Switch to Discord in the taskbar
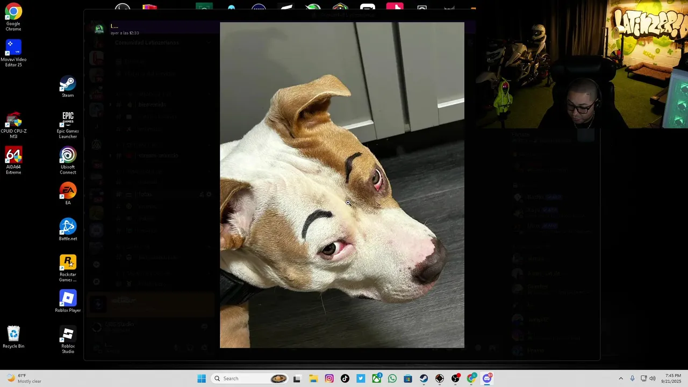 [487, 378]
